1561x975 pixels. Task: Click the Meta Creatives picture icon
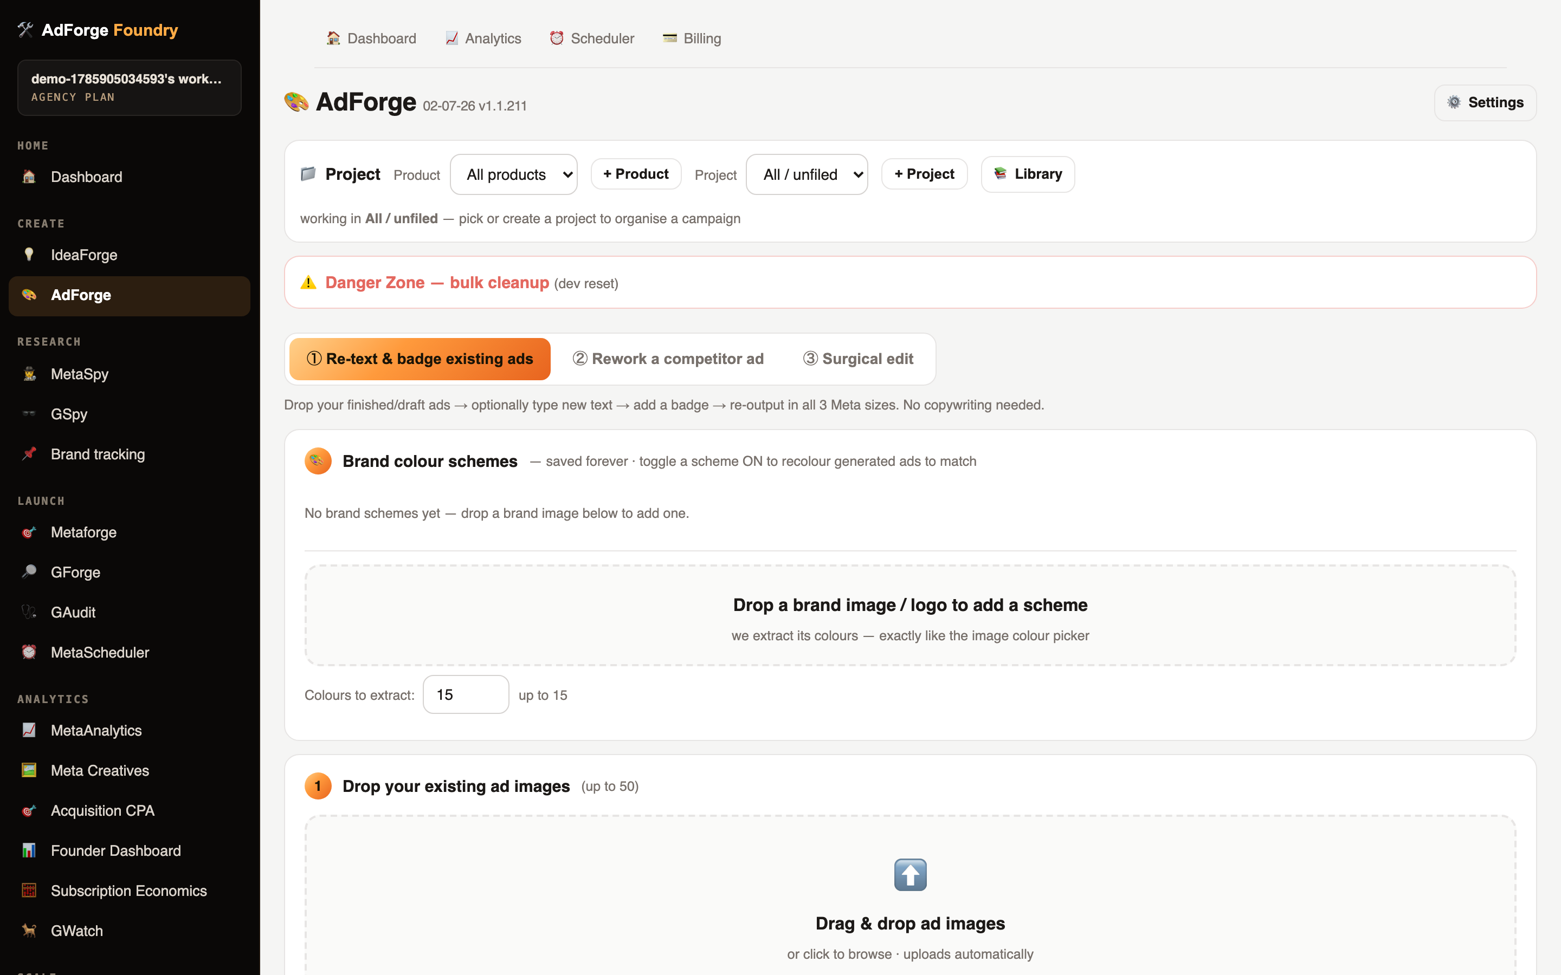click(x=29, y=770)
